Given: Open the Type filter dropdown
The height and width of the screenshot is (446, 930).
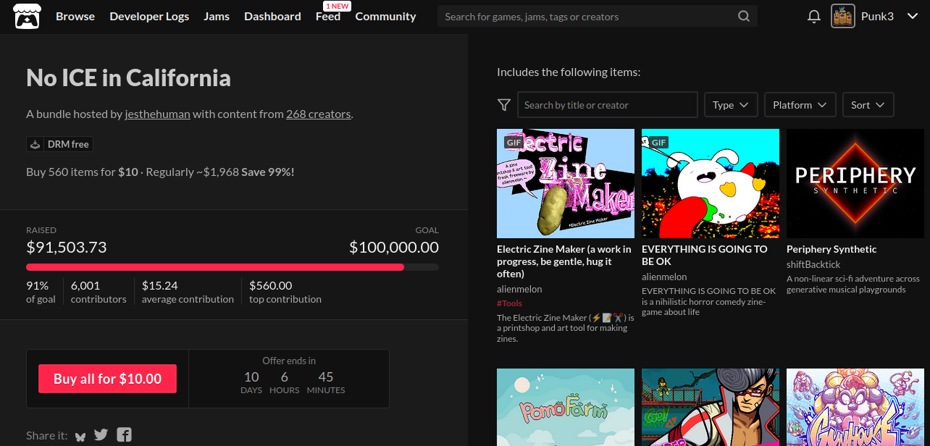Looking at the screenshot, I should click(731, 105).
